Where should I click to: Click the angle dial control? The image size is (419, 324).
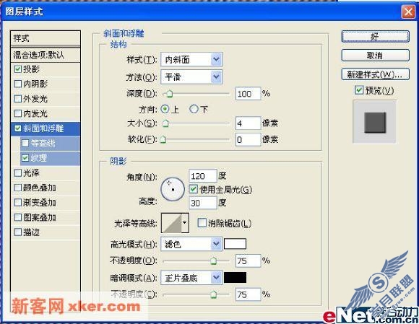(x=173, y=189)
